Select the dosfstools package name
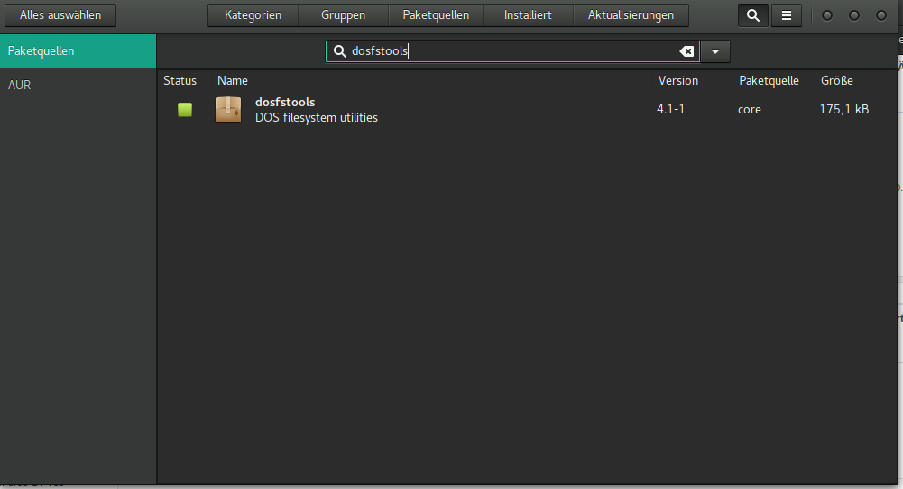 [285, 102]
